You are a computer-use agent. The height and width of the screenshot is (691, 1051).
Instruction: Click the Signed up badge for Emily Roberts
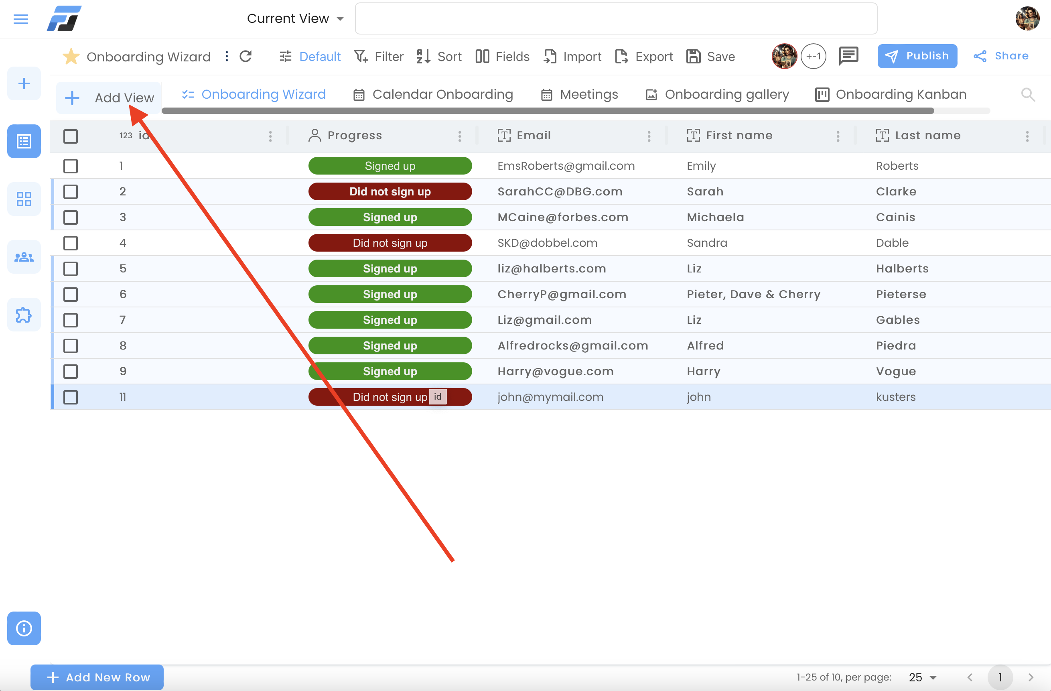390,166
